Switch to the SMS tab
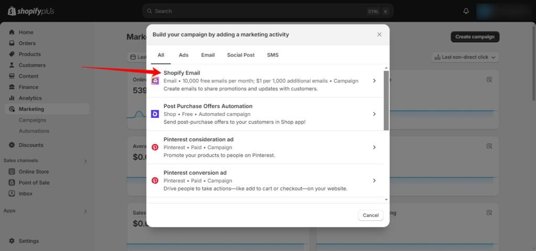Screen dimensions: 536x251 (273, 55)
